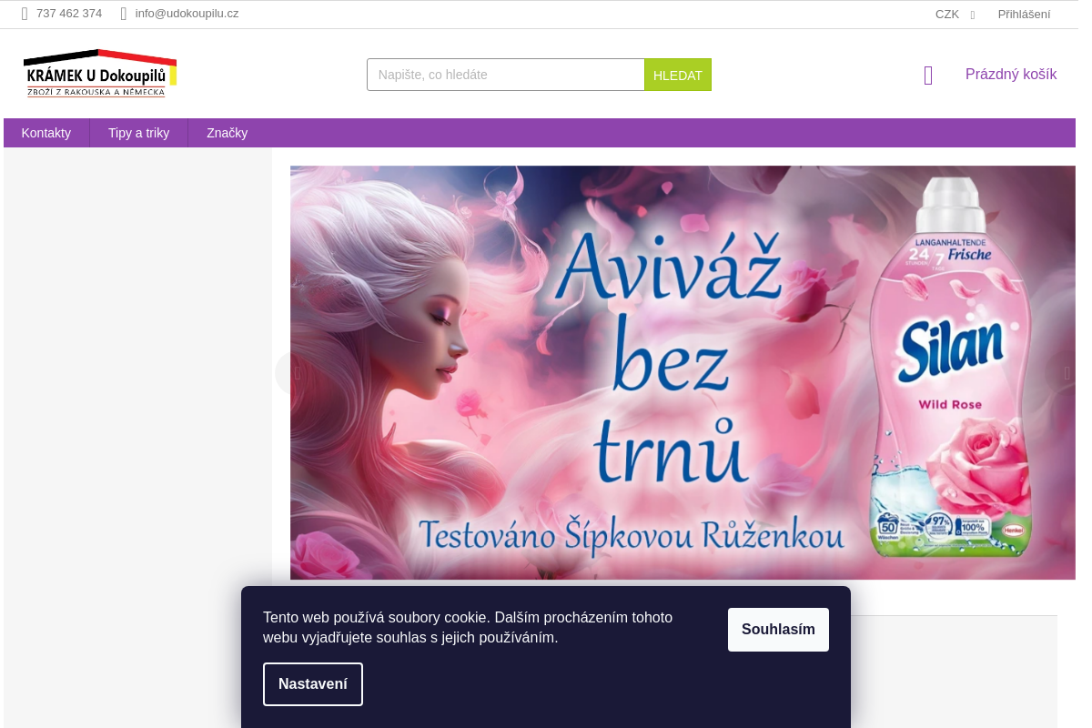Open cookie Nastavení settings
Viewport: 1092px width, 728px height.
(313, 684)
